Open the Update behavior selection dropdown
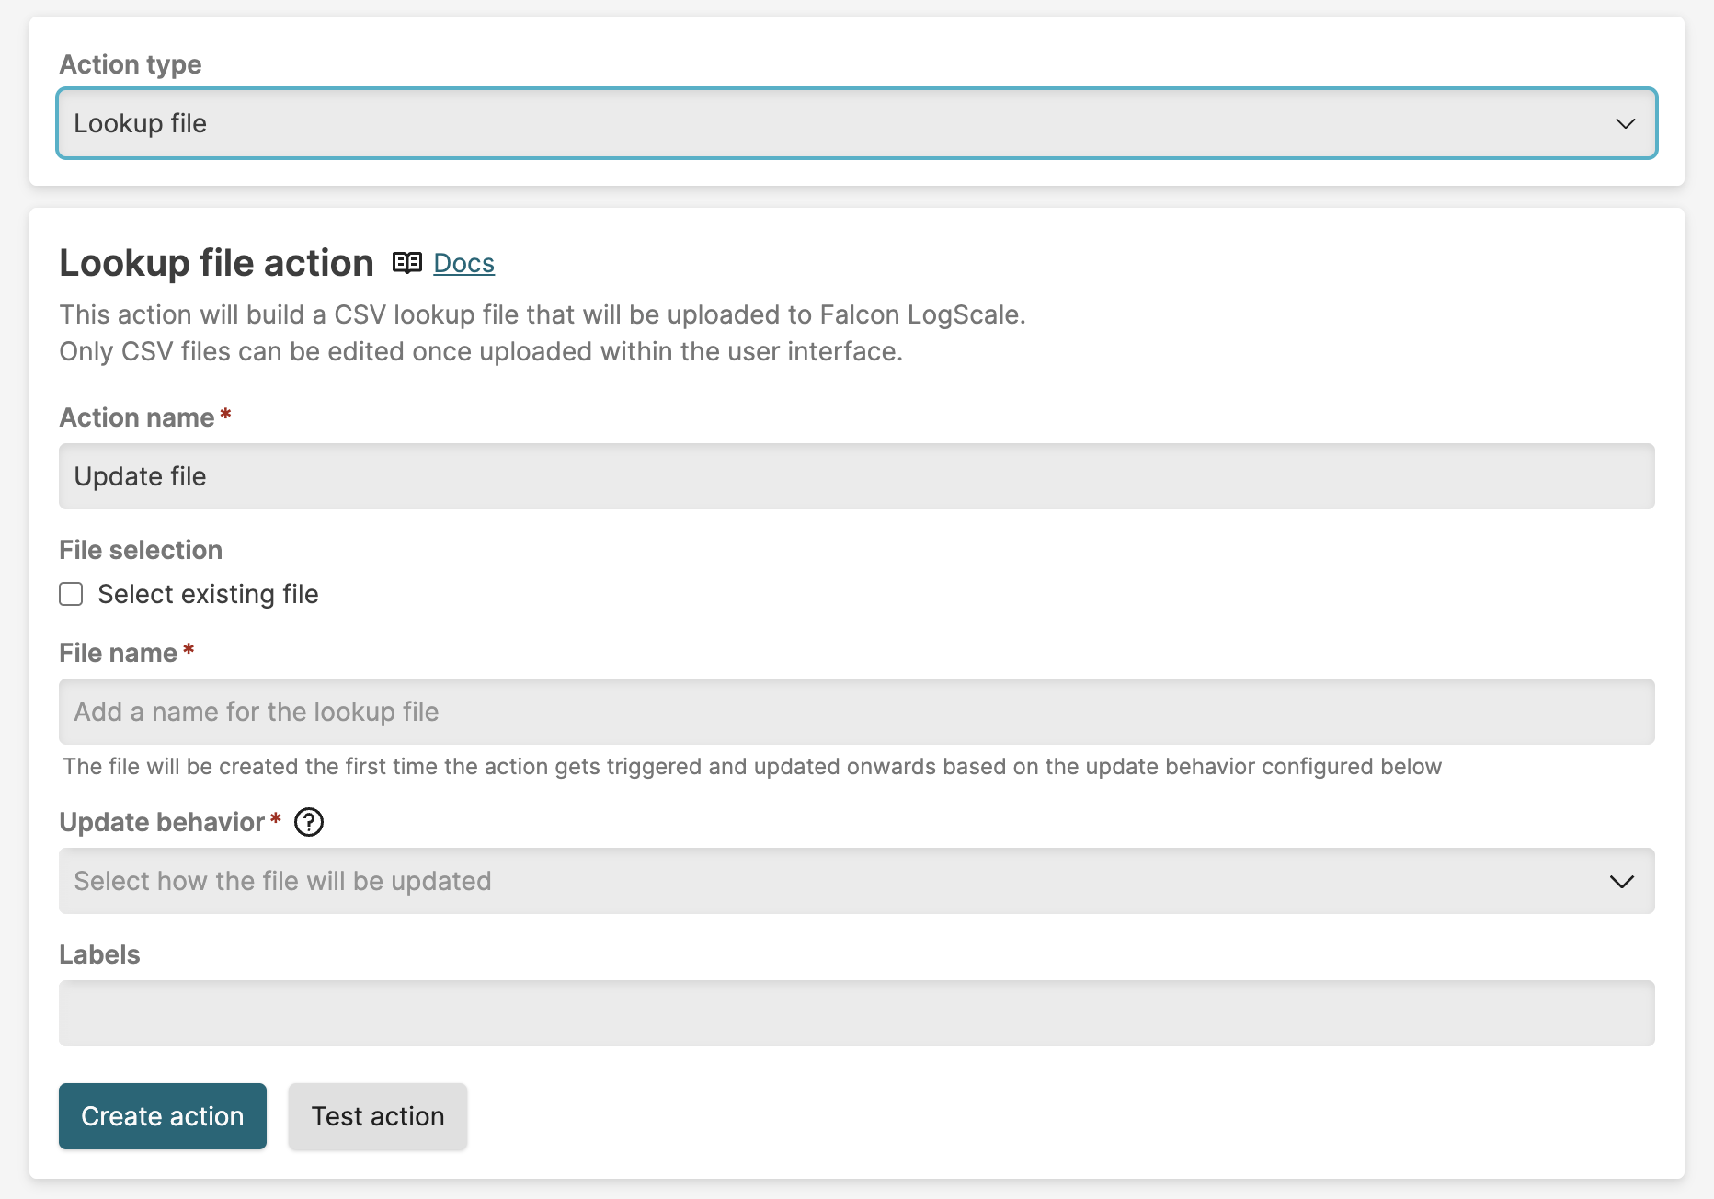 (x=855, y=881)
